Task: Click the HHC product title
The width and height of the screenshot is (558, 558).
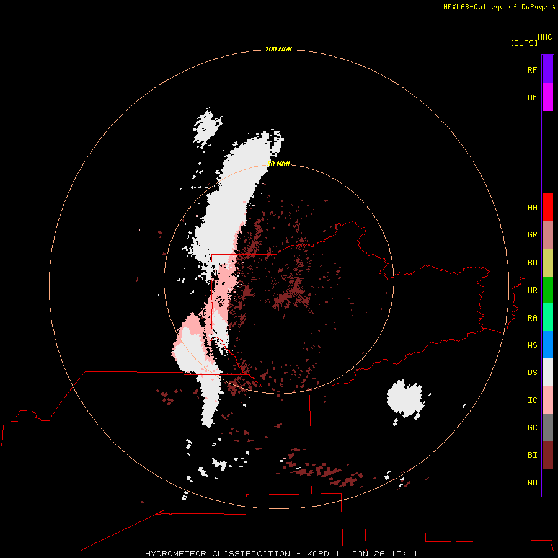Action: [544, 37]
